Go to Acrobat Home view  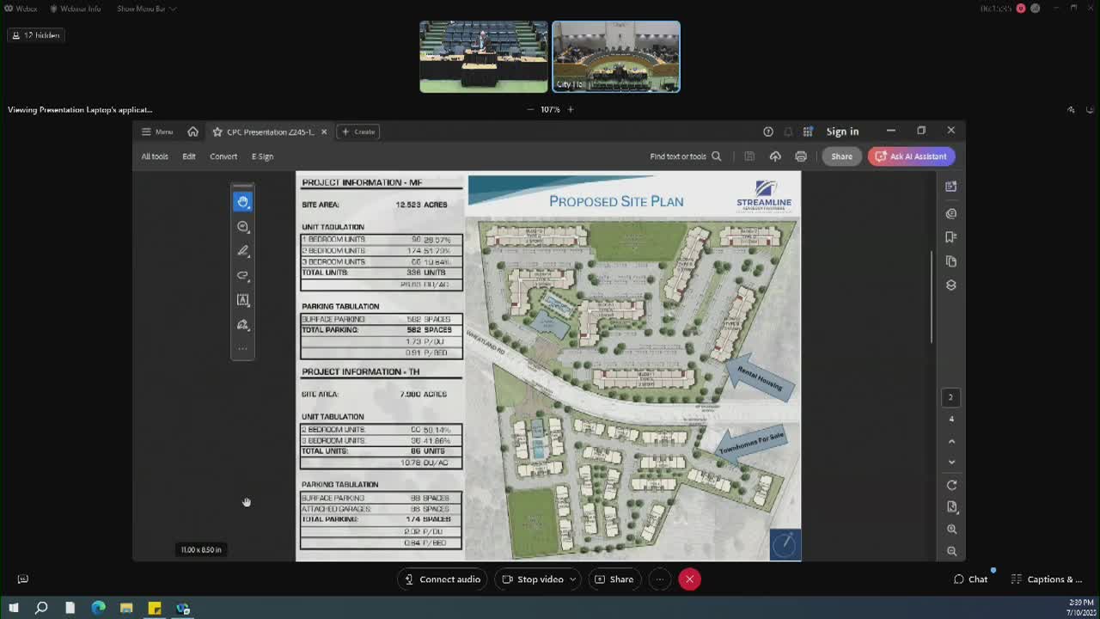pos(192,132)
